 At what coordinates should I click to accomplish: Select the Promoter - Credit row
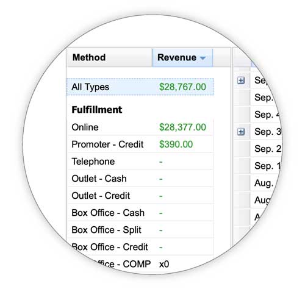[x=140, y=144]
